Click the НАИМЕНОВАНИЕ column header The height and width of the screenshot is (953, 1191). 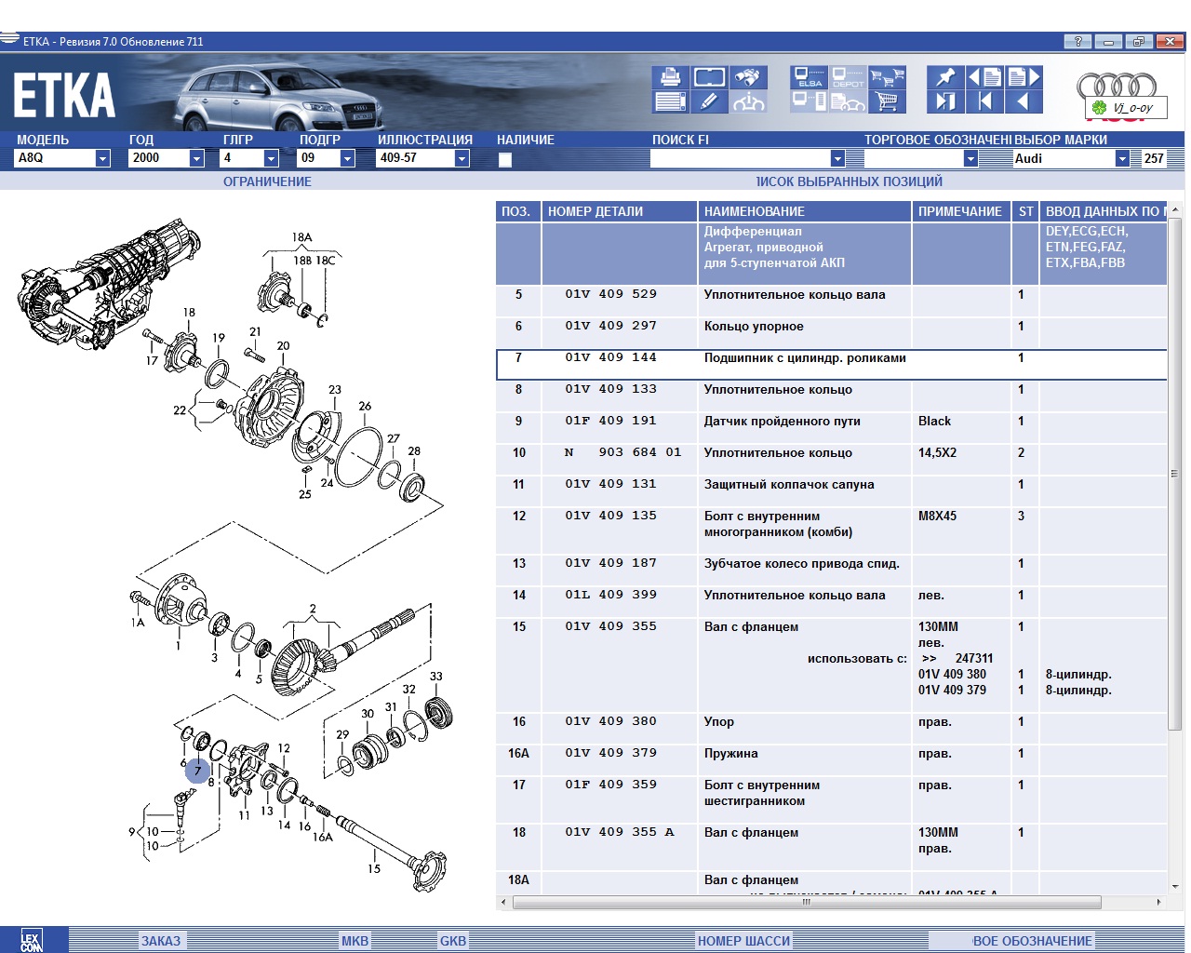tap(804, 211)
